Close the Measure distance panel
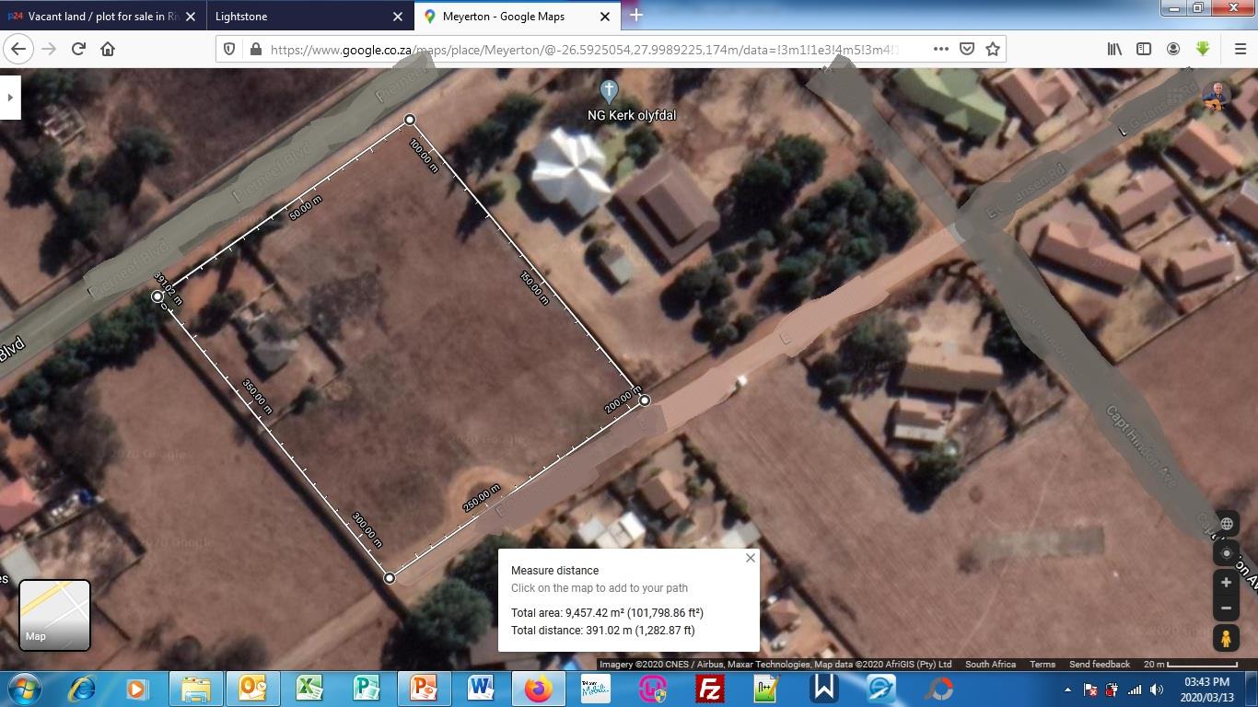The width and height of the screenshot is (1258, 707). (x=750, y=558)
